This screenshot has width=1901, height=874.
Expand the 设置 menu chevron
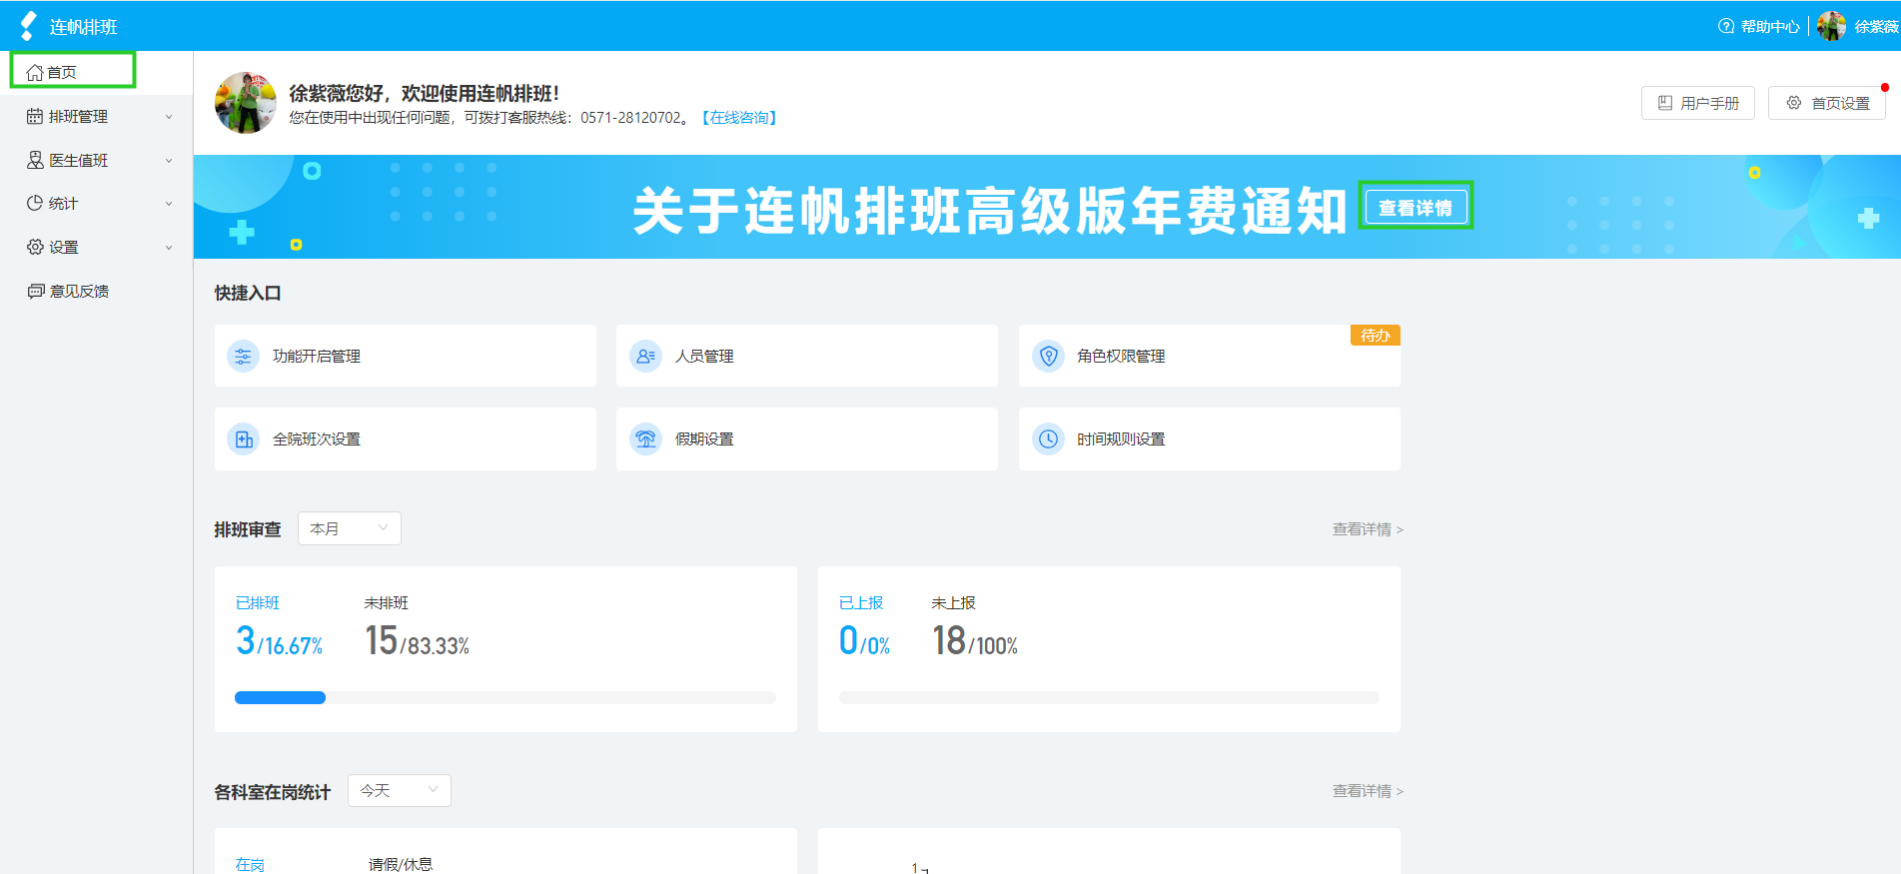click(169, 247)
